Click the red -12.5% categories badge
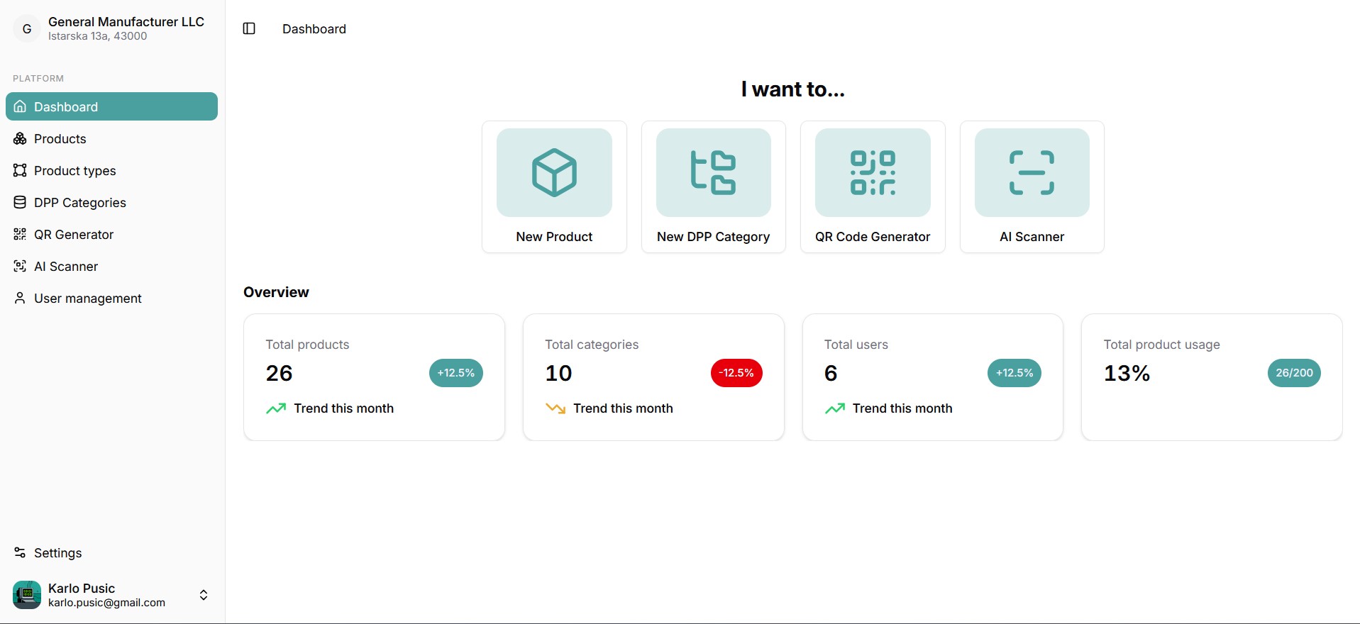The image size is (1360, 624). point(736,373)
